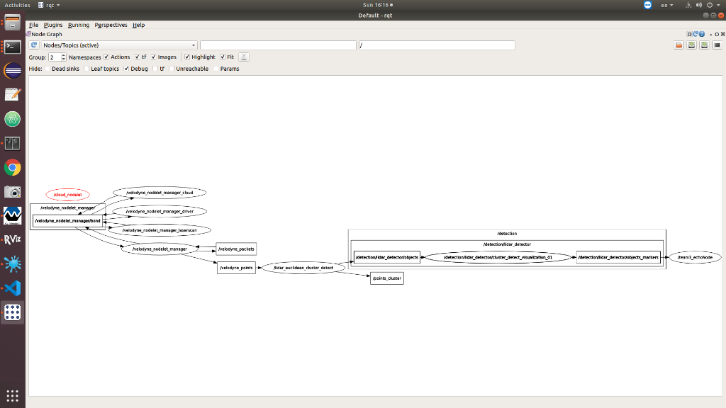
Task: Select the /velodyne_points topic box
Action: tap(236, 268)
